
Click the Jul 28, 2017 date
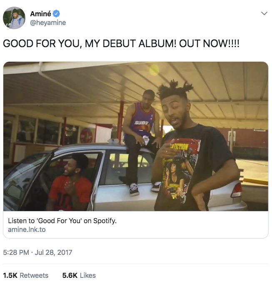click(x=53, y=252)
